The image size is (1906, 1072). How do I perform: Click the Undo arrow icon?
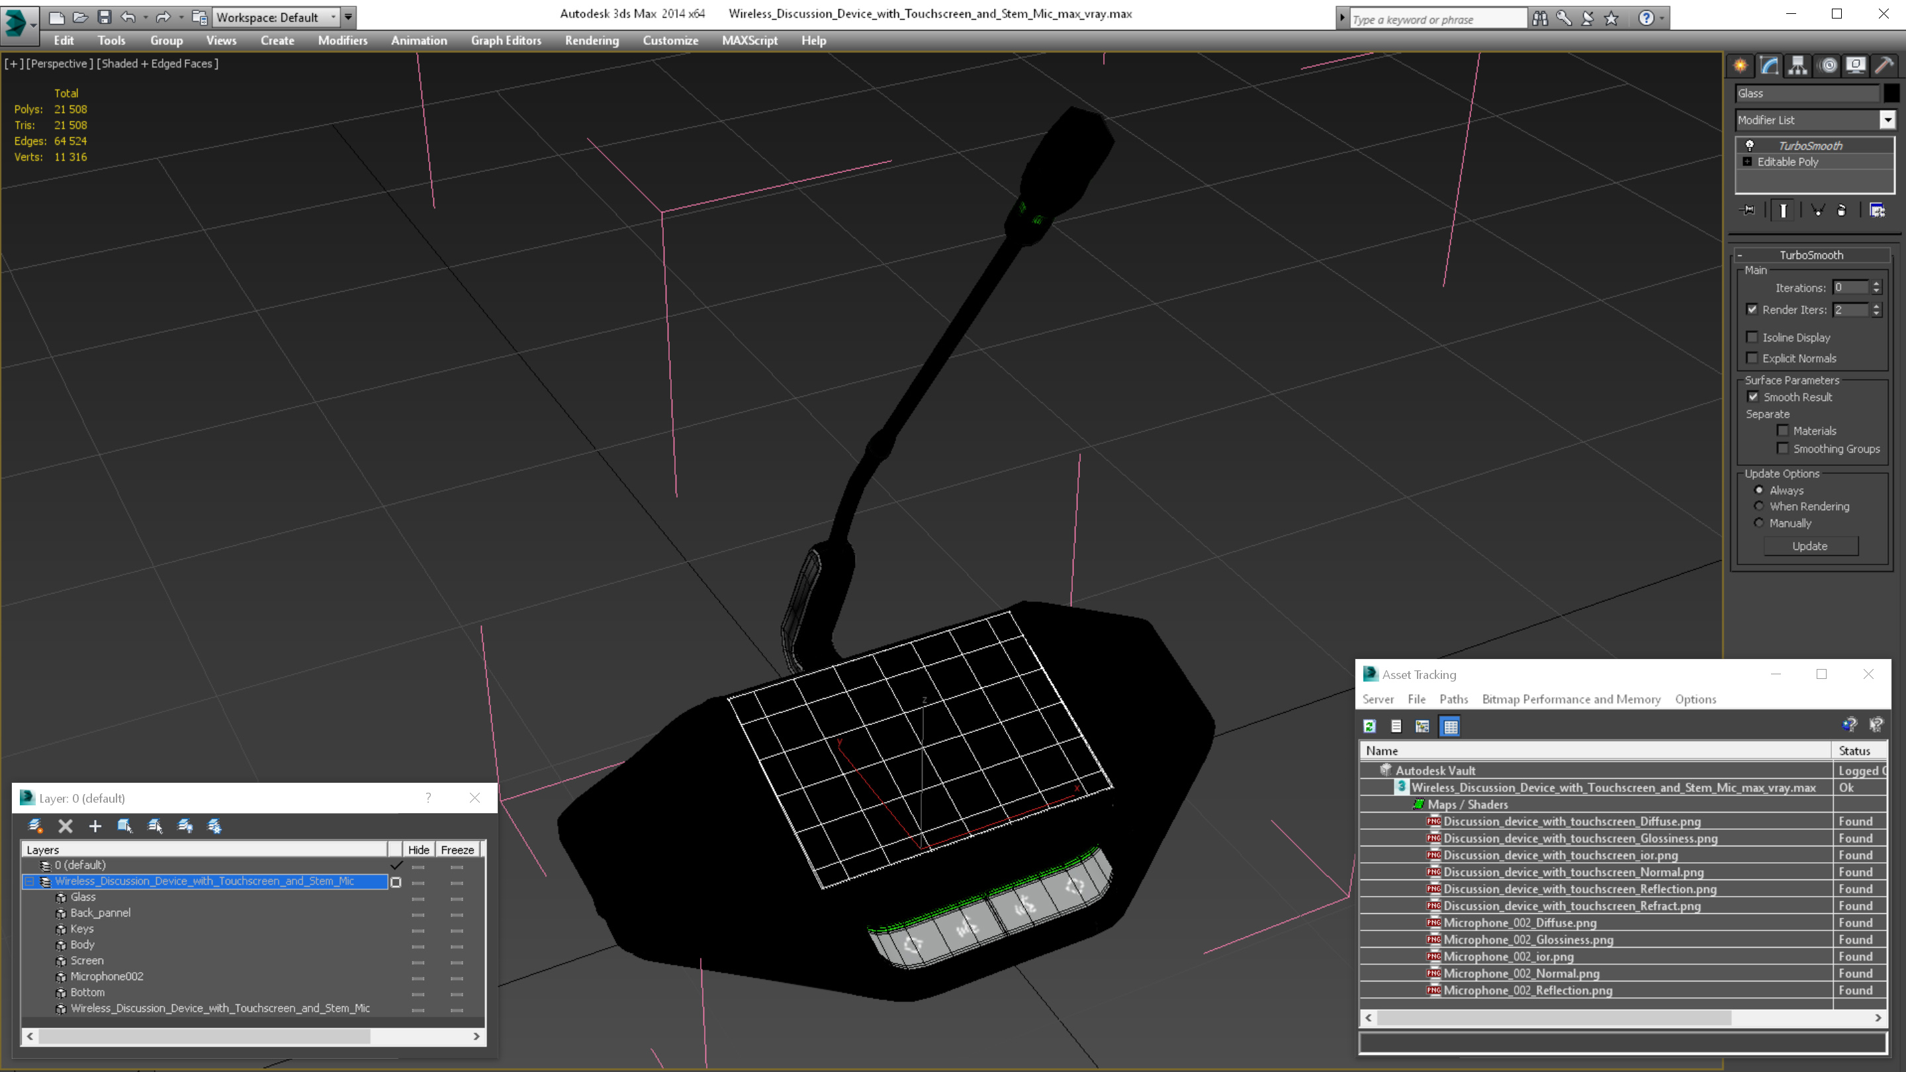pyautogui.click(x=128, y=17)
